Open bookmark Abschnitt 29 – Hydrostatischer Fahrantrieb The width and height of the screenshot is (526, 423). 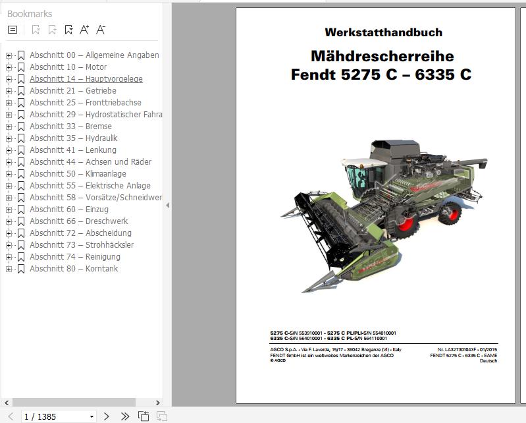click(x=96, y=115)
